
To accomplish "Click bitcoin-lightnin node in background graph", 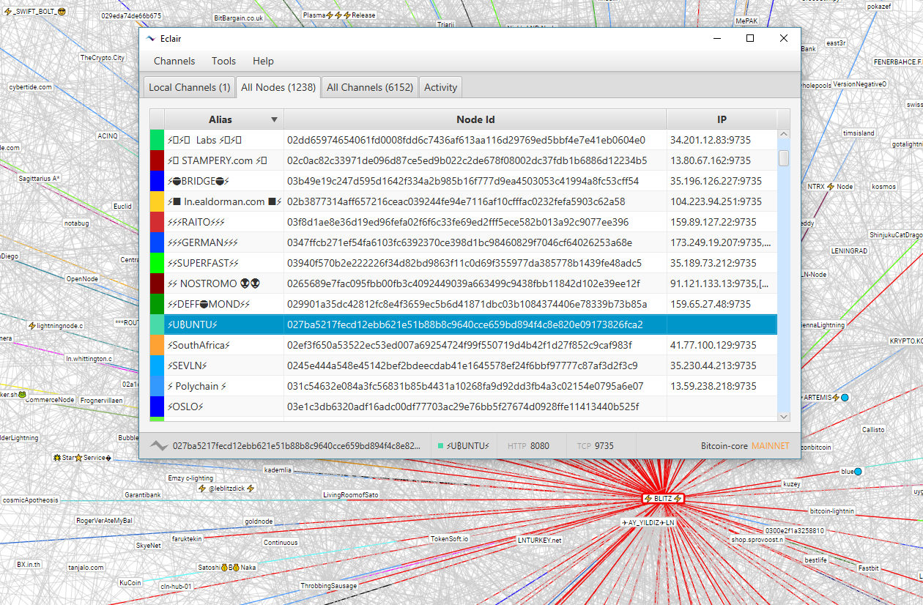I will pos(831,511).
